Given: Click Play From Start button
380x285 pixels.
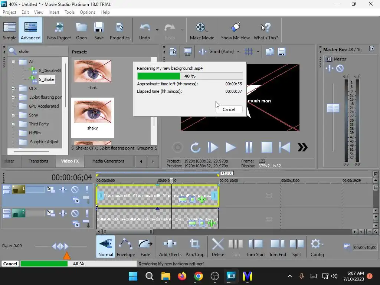Looking at the screenshot, I should 213,147.
